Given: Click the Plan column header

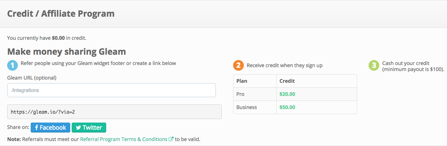Looking at the screenshot, I should [242, 81].
